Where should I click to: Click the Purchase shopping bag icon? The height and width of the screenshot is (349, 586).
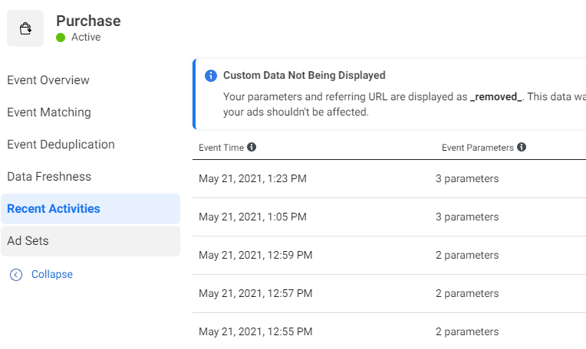click(25, 29)
